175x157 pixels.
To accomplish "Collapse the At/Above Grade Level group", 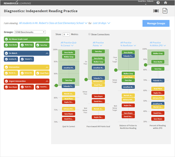I will click(47, 39).
